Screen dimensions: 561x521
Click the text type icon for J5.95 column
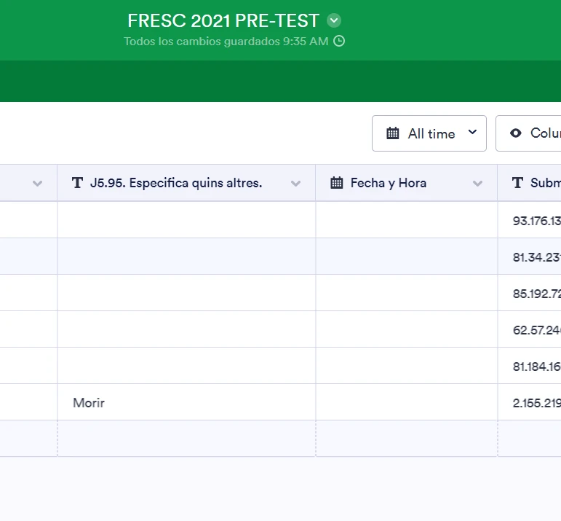[x=78, y=183]
